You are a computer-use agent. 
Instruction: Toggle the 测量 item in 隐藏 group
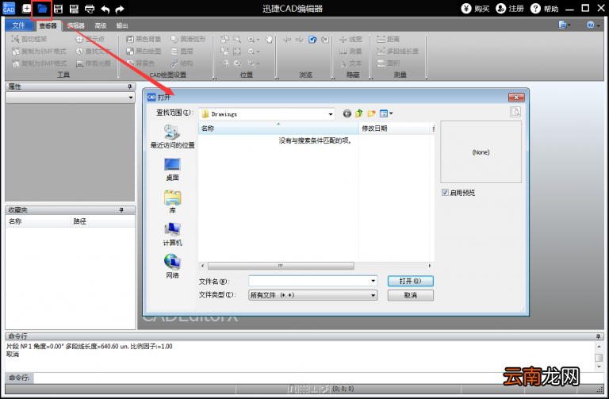coord(350,52)
